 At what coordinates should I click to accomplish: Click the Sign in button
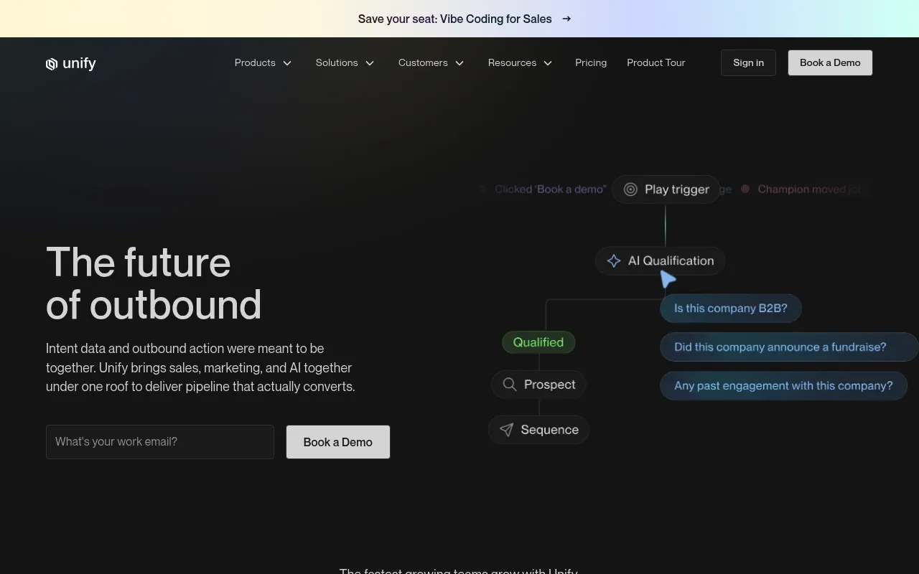coord(748,63)
